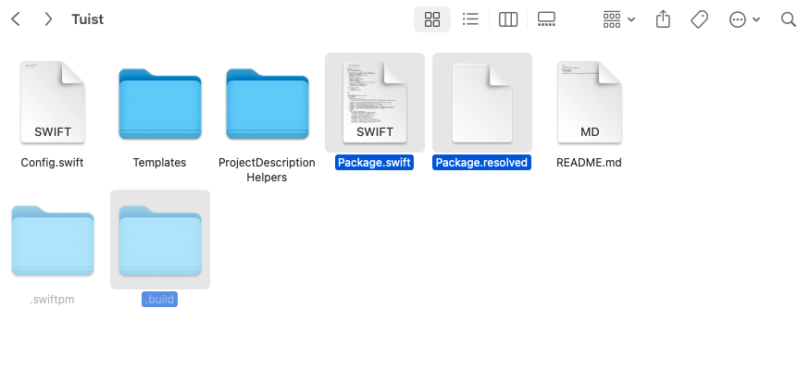The width and height of the screenshot is (810, 370).
Task: Click the Package.swift name label
Action: pyautogui.click(x=375, y=163)
